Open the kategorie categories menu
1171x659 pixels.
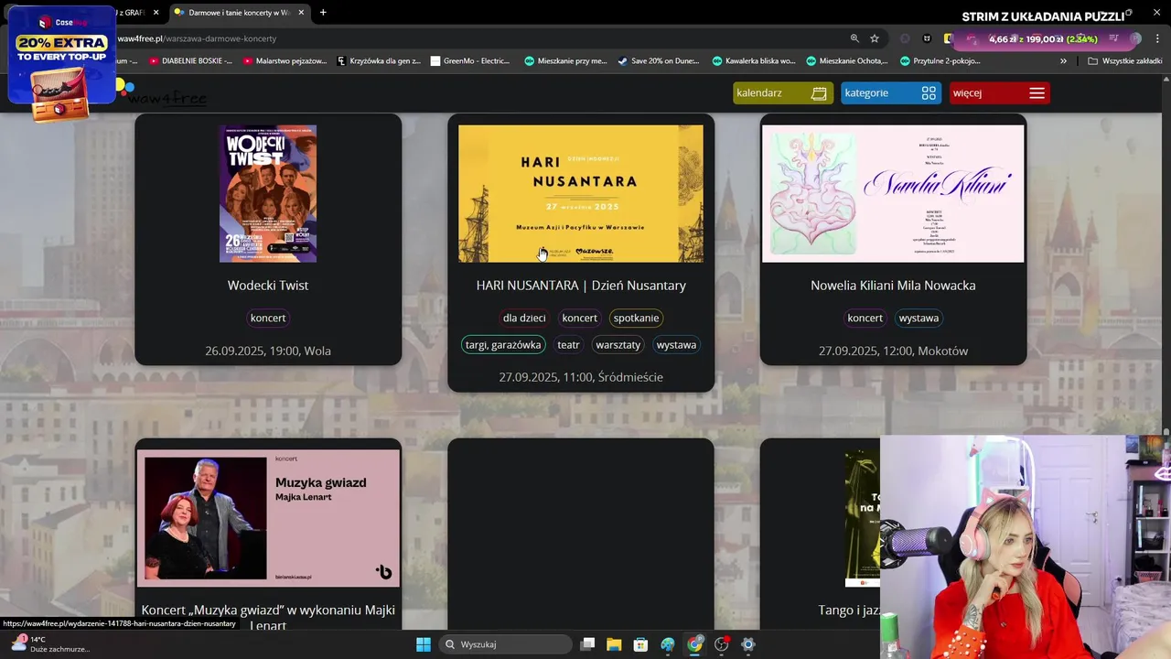coord(891,93)
